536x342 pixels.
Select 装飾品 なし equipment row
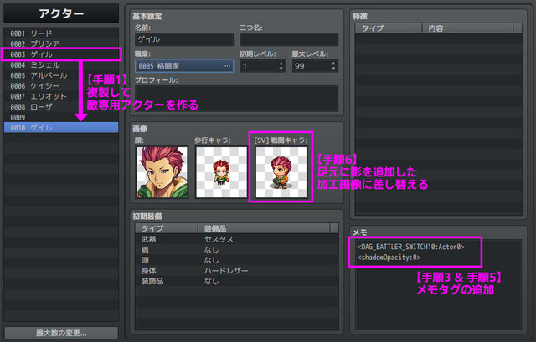tap(236, 281)
